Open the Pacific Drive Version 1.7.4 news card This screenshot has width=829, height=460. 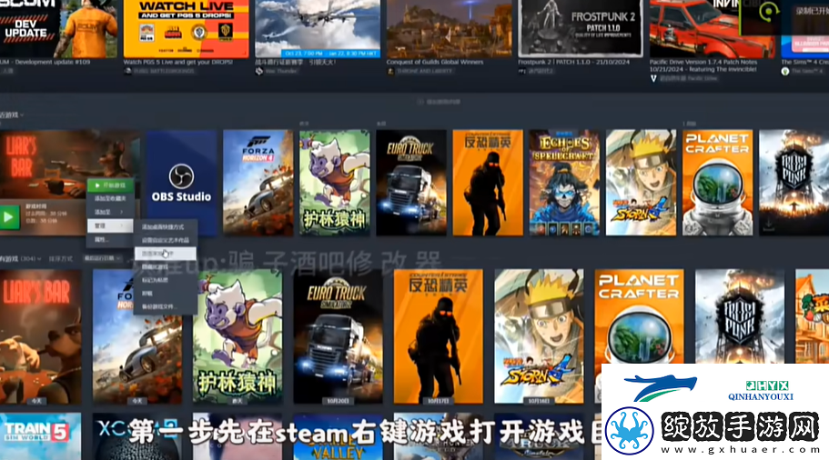713,28
